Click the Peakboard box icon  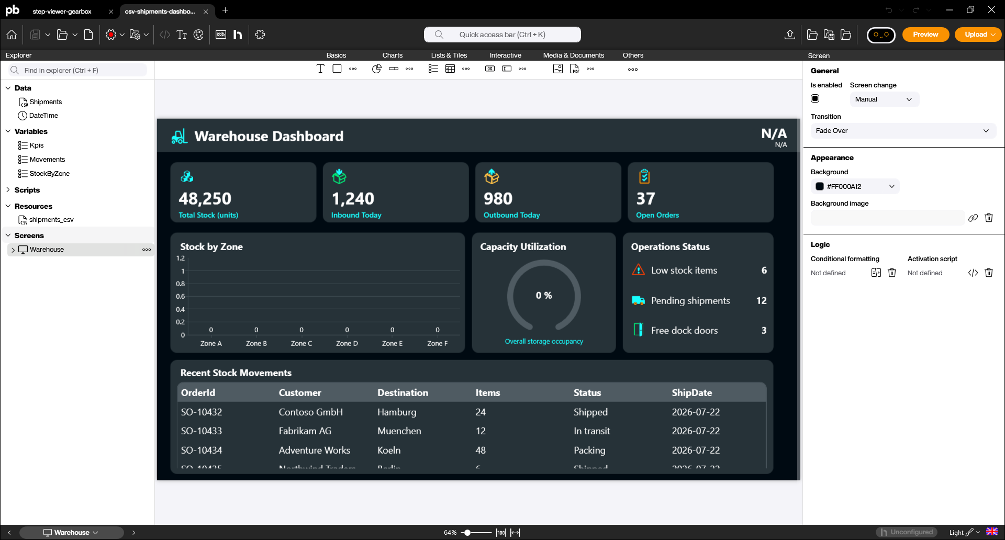tap(221, 35)
